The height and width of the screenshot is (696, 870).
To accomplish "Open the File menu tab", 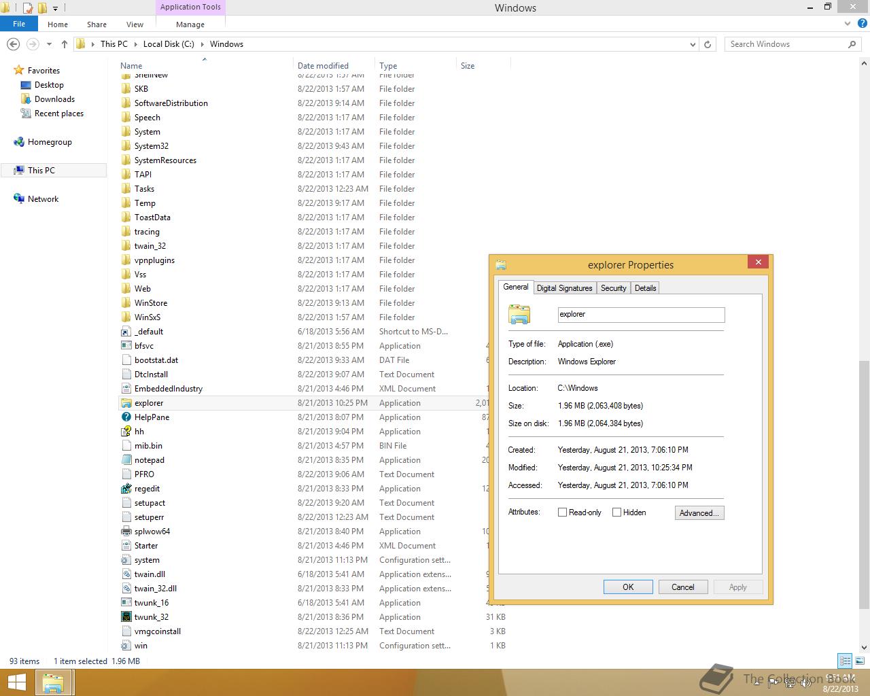I will click(x=19, y=24).
